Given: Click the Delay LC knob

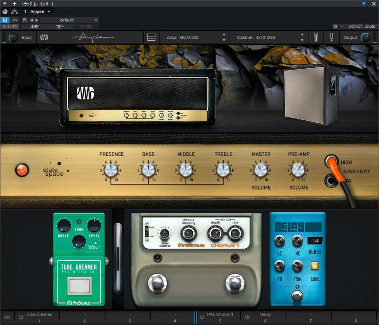Looking at the screenshot, I should click(x=280, y=240).
